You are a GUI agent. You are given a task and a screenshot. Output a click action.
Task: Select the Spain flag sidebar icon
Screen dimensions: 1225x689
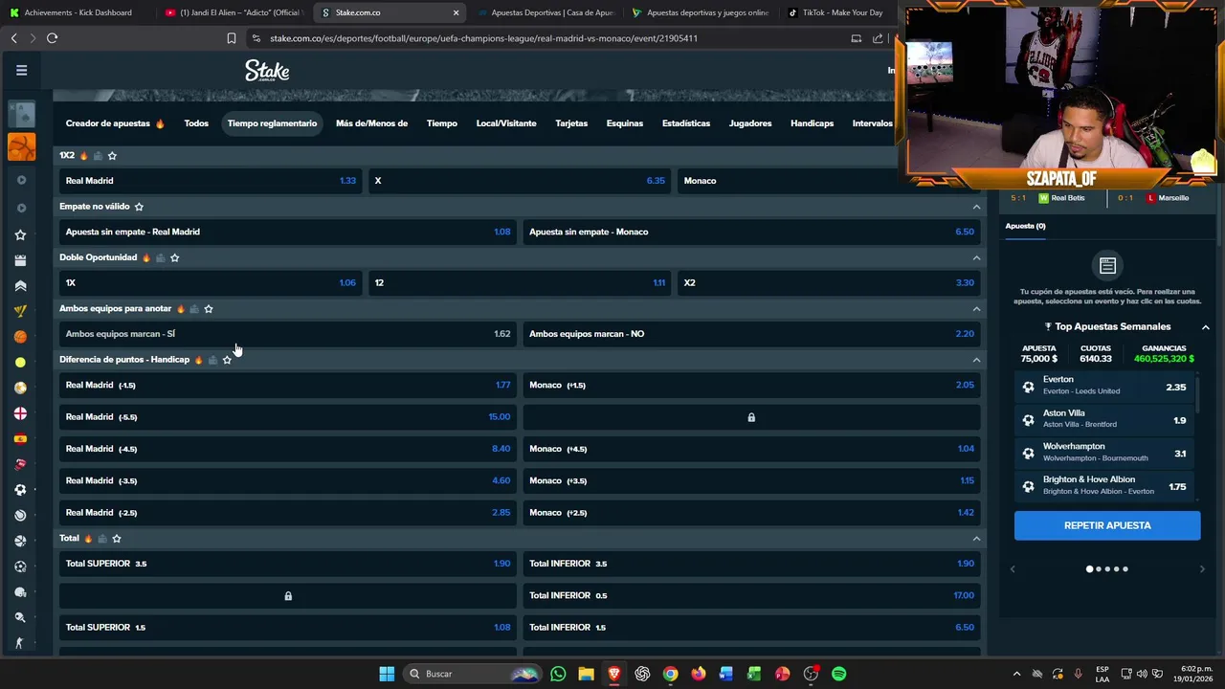pyautogui.click(x=20, y=439)
